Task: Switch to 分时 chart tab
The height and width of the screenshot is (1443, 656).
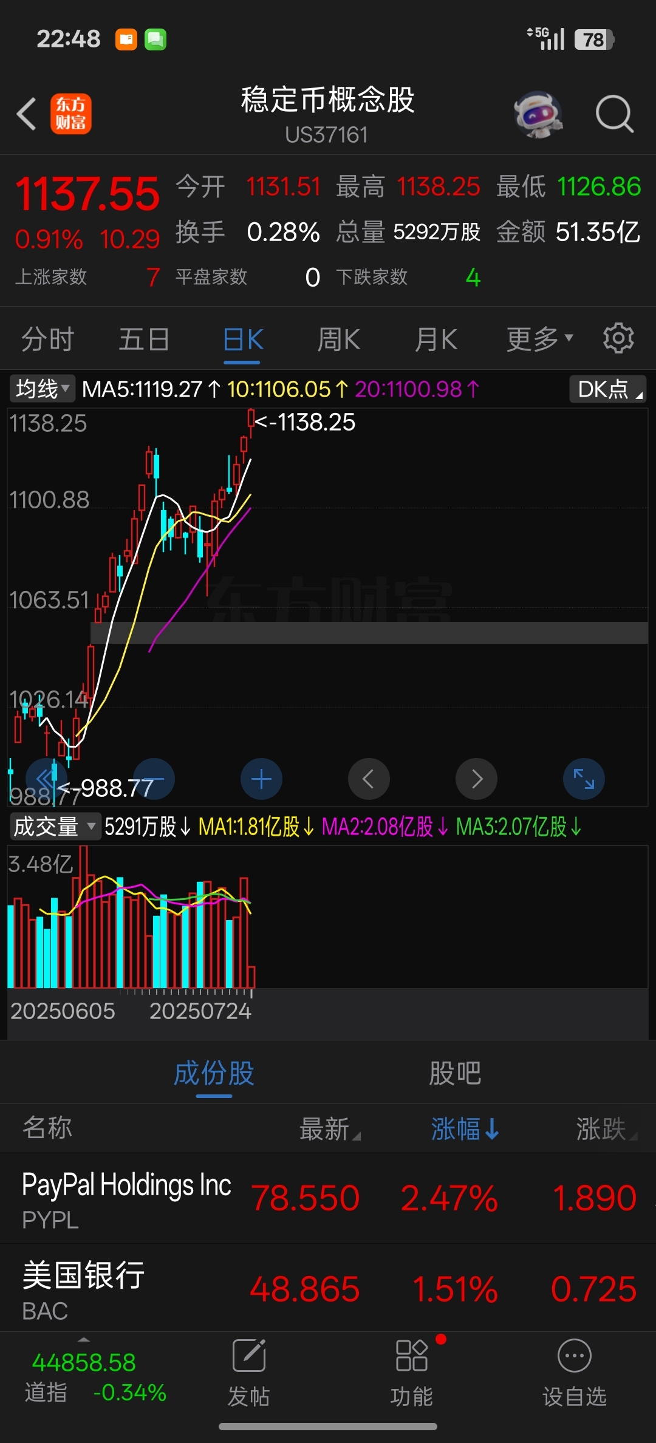Action: point(47,339)
